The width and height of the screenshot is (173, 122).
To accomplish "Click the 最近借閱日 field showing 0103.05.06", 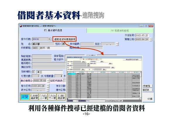I will point(40,81).
